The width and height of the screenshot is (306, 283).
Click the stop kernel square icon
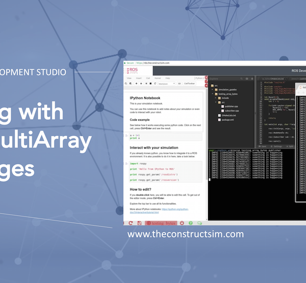click(x=150, y=84)
